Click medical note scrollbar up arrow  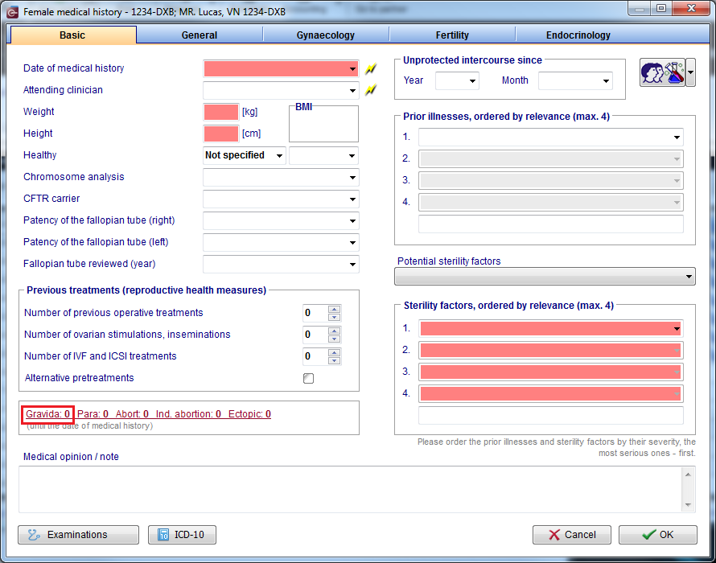point(688,475)
